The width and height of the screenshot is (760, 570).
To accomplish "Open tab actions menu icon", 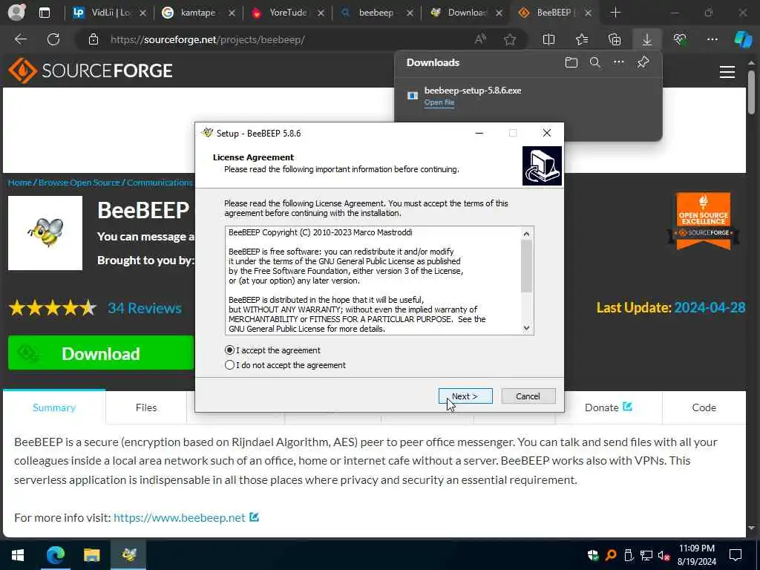I will click(x=45, y=13).
